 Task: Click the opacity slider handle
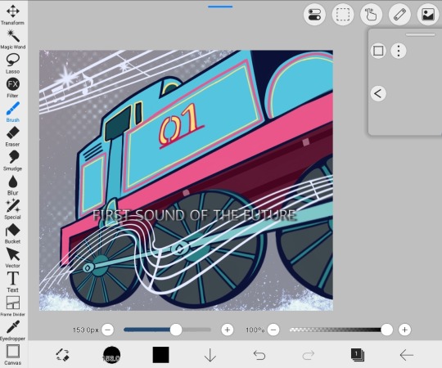(386, 330)
